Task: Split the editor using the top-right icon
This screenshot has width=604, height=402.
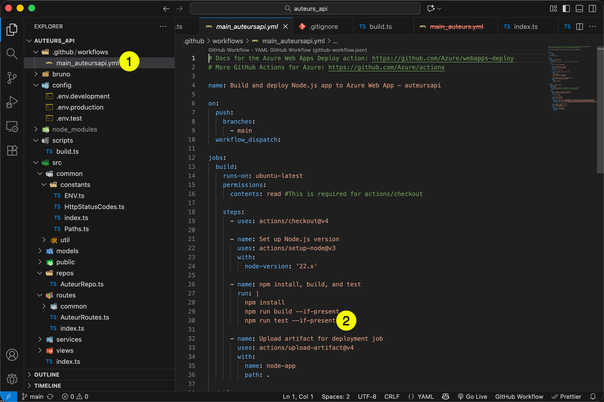Action: point(580,26)
